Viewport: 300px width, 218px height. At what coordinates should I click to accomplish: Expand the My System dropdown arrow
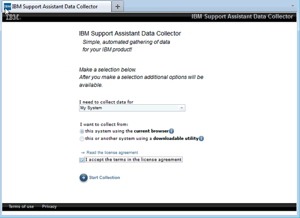182,108
